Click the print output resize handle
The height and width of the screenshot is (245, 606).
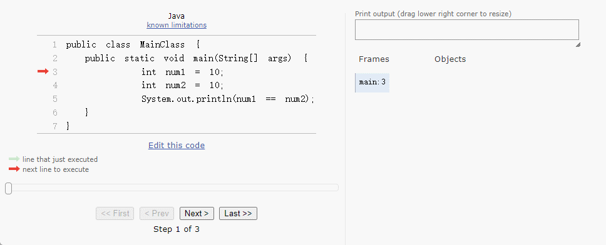pyautogui.click(x=578, y=45)
